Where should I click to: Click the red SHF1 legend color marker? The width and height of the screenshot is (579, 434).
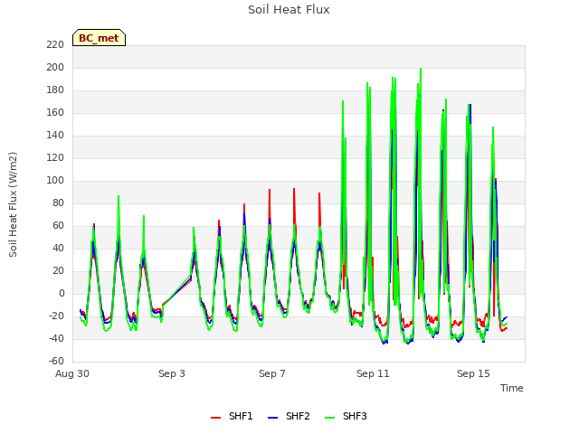point(215,418)
